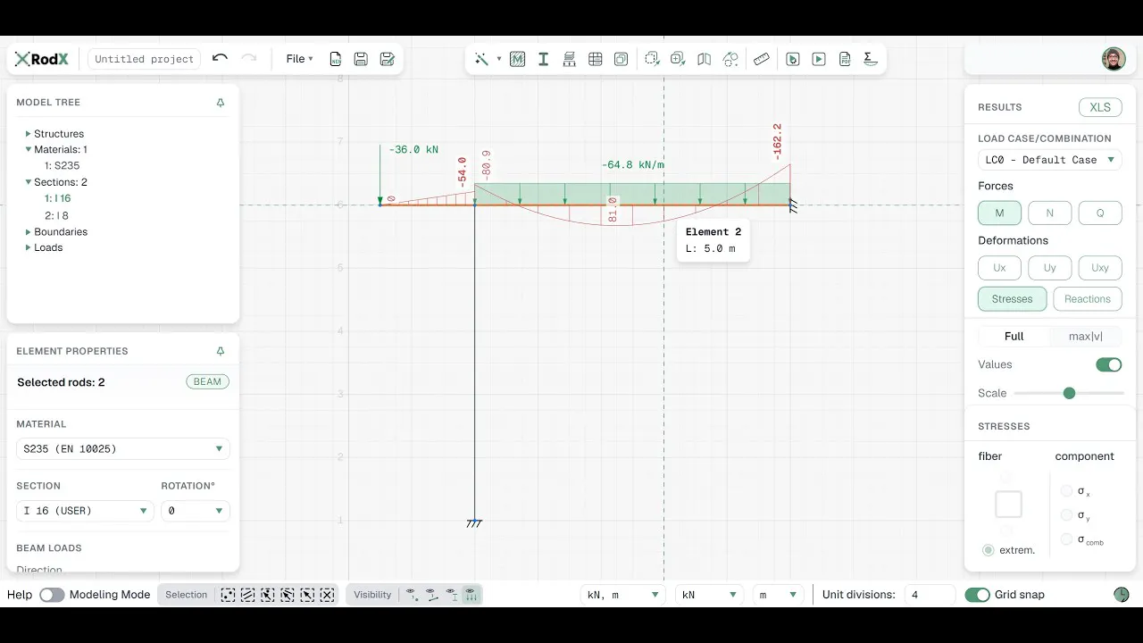Viewport: 1143px width, 643px height.
Task: Click the ruler measure tool
Action: tap(761, 59)
